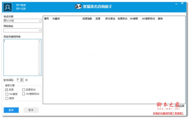Minimize the 熊猫排名查询助手 window
189x118 pixels.
pyautogui.click(x=176, y=4)
